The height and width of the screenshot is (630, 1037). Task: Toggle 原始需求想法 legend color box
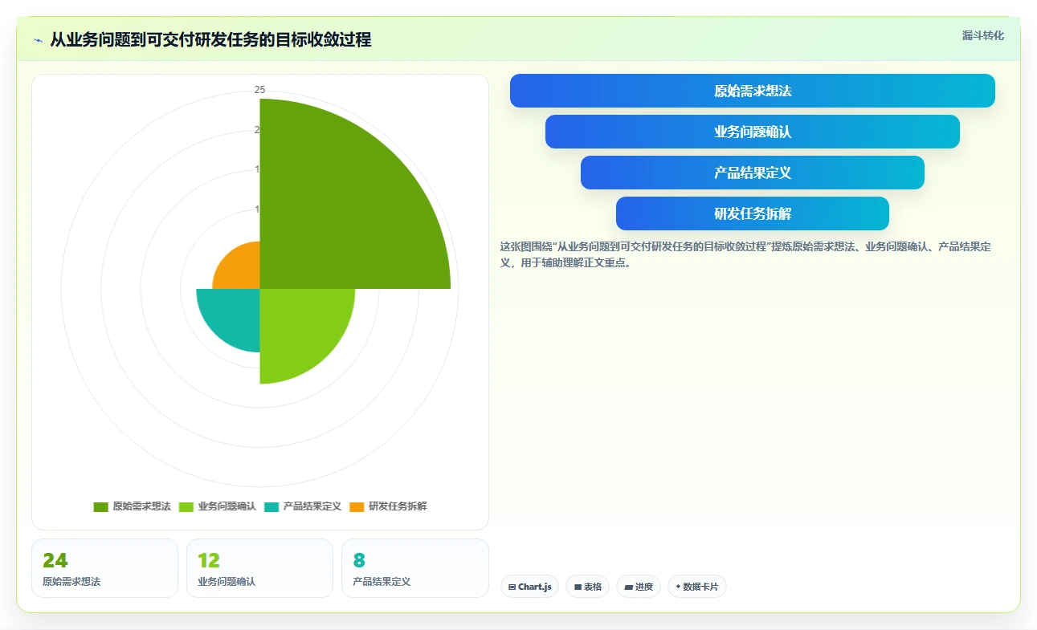[100, 506]
